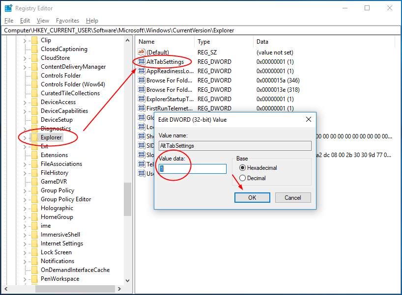402x295 pixels.
Task: Close the Edit DWORD dialog with X
Action: coord(308,119)
